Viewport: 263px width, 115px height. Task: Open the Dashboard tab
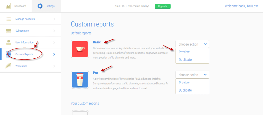(16, 6)
